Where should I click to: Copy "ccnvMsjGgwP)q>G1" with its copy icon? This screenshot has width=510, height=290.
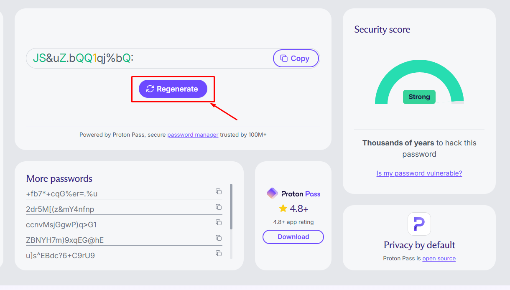click(x=218, y=222)
